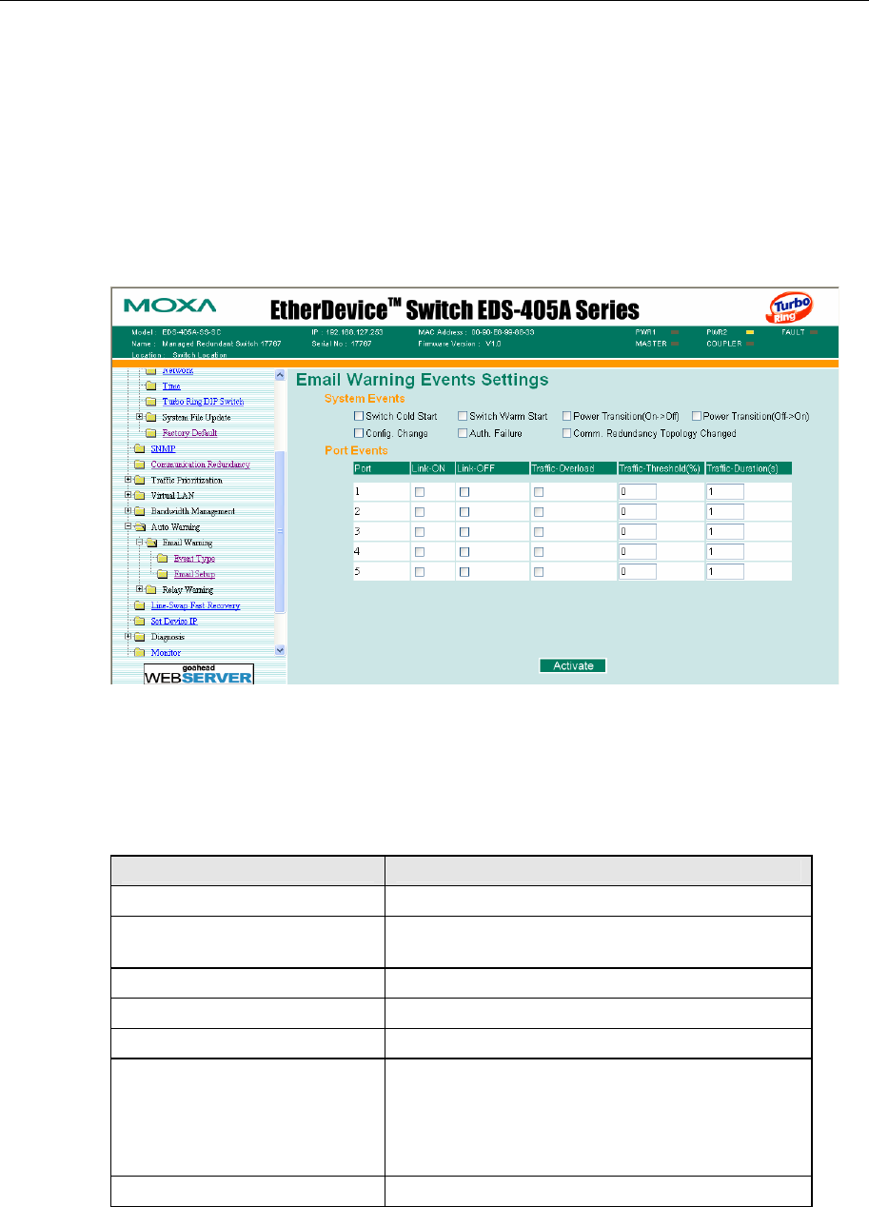Open the Factory Default link
869x1207 pixels.
click(189, 433)
